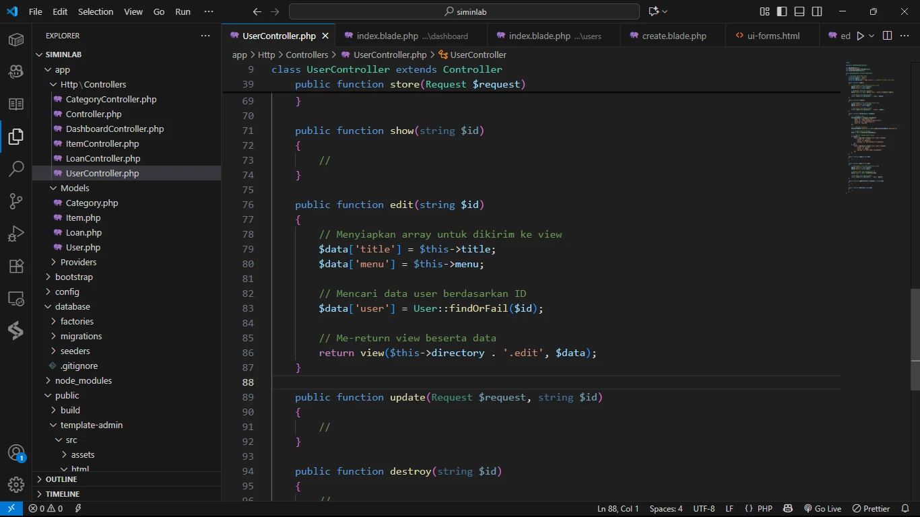This screenshot has width=920, height=517.
Task: Click the Manage gear icon
Action: tap(16, 484)
